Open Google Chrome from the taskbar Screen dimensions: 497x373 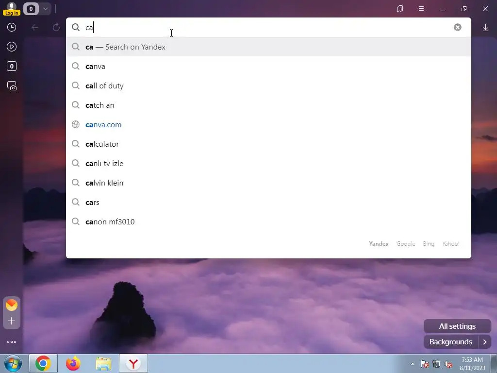point(43,363)
